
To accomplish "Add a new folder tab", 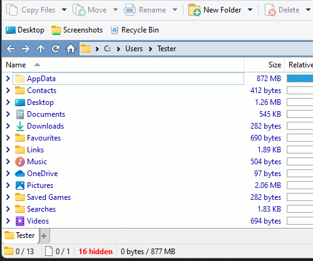I will [44, 236].
